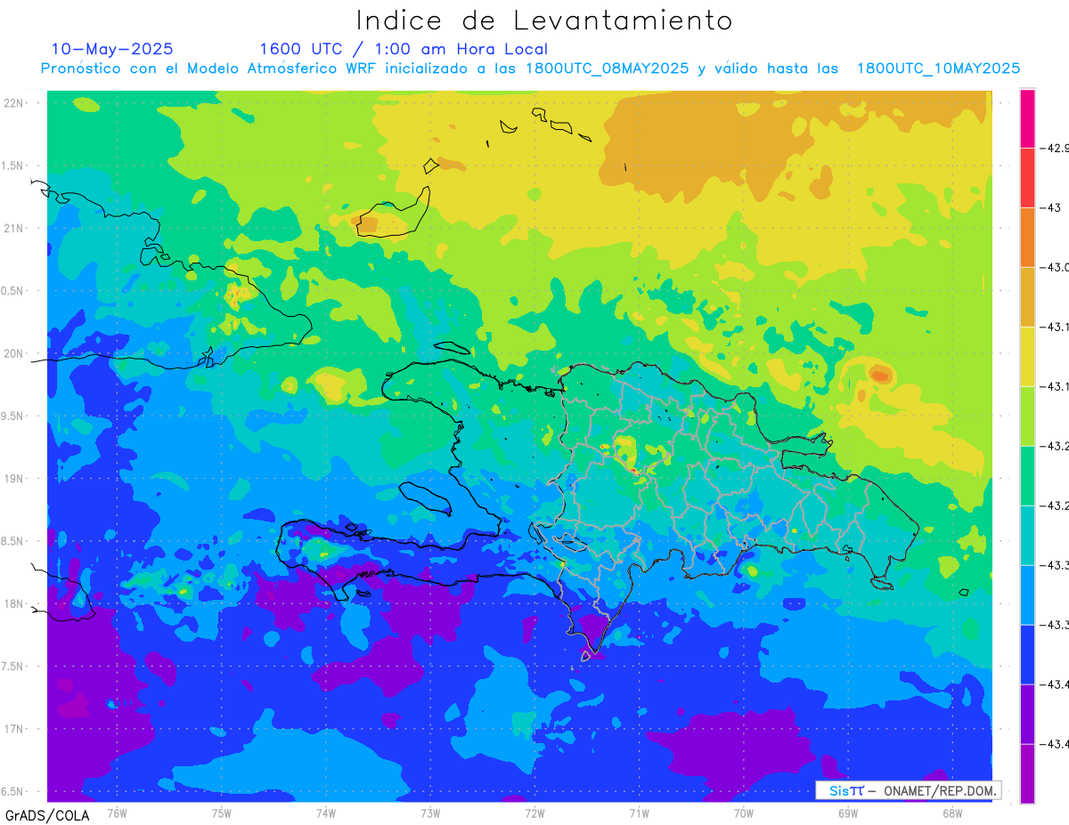
Task: Click the '76W' longitude label
Action: click(117, 813)
